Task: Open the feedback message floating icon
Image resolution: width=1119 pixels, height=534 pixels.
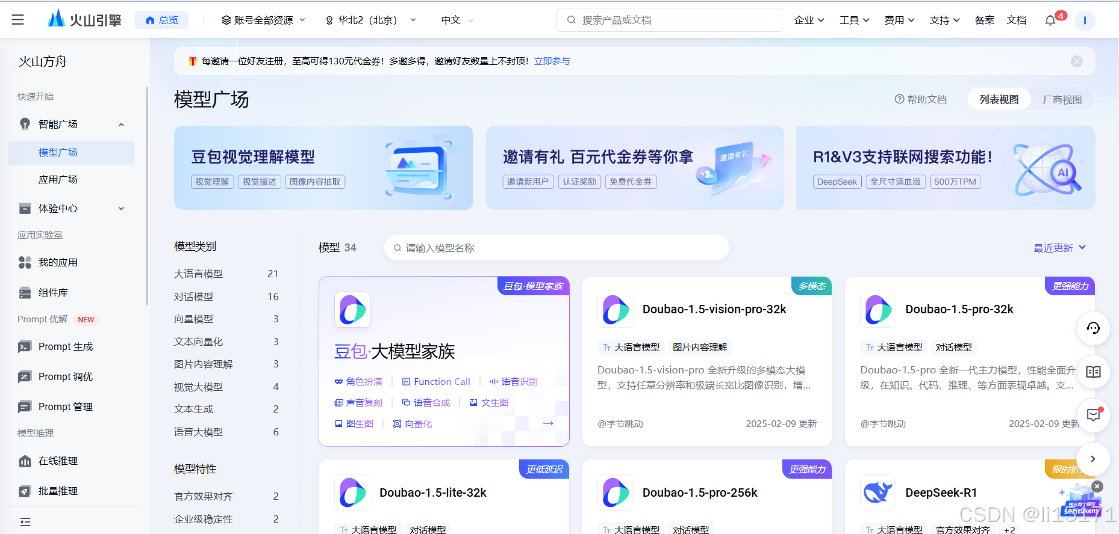Action: pos(1093,415)
